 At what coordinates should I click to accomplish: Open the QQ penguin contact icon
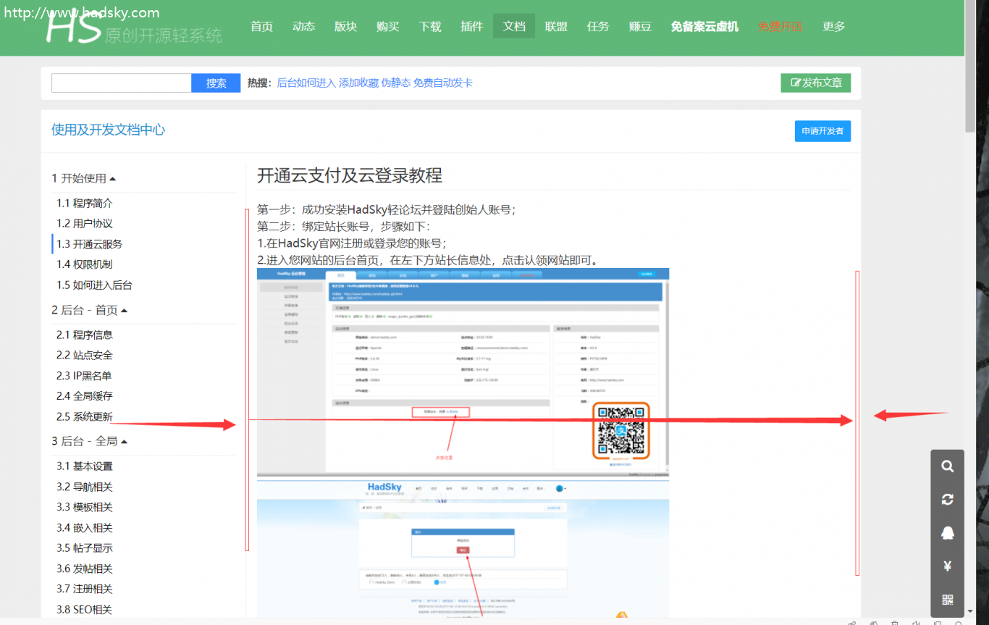[x=947, y=533]
